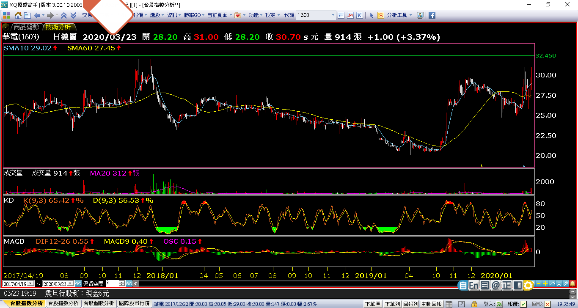
Task: Toggle the 報價 green checkmark indicator
Action: point(523,304)
